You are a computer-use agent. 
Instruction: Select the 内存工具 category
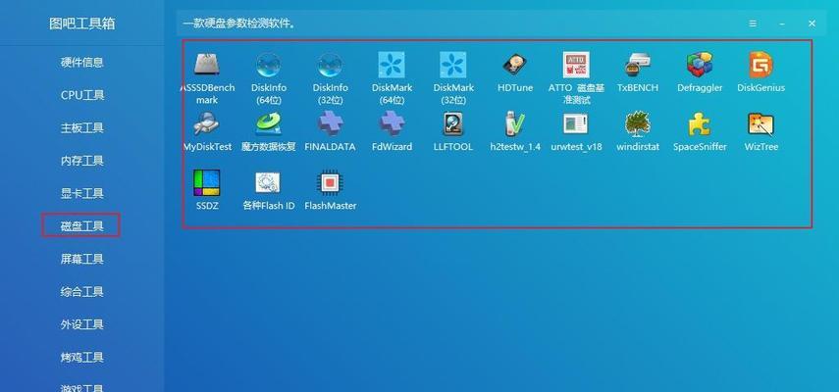[x=81, y=161]
